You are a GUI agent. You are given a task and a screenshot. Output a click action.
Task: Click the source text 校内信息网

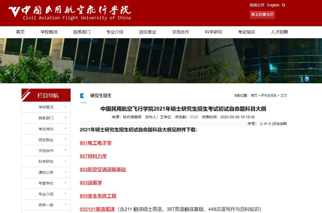click(132, 117)
